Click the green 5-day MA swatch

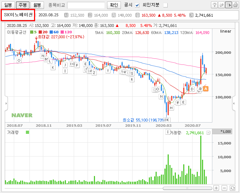click(32, 32)
